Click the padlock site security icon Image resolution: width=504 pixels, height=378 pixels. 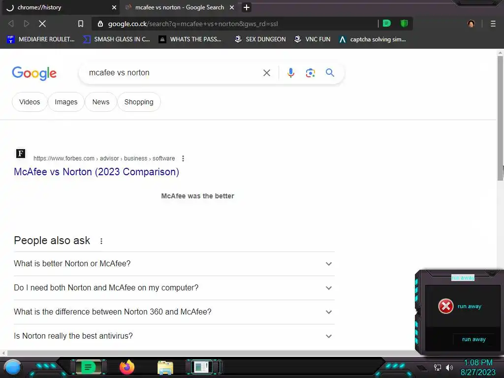[100, 24]
